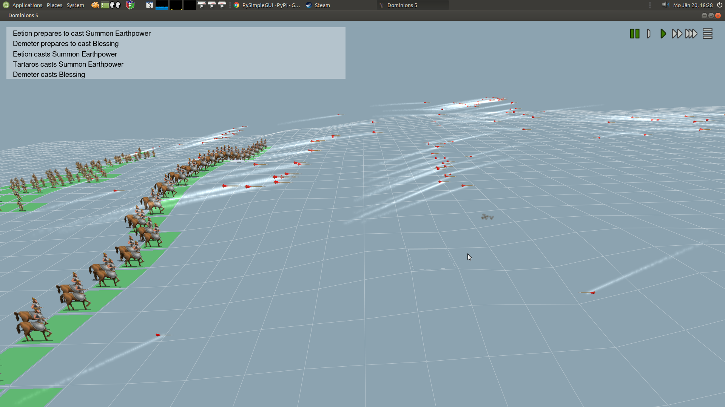This screenshot has height=407, width=725.
Task: Pause the battle replay
Action: pyautogui.click(x=635, y=34)
